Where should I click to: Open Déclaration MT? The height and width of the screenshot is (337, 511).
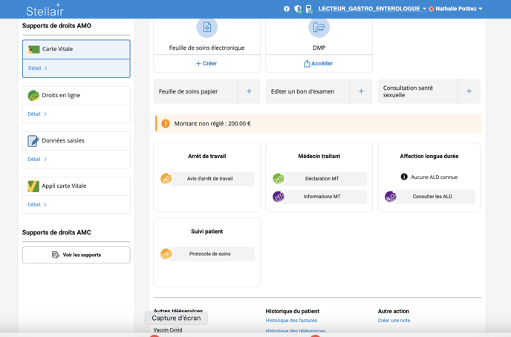pyautogui.click(x=321, y=179)
